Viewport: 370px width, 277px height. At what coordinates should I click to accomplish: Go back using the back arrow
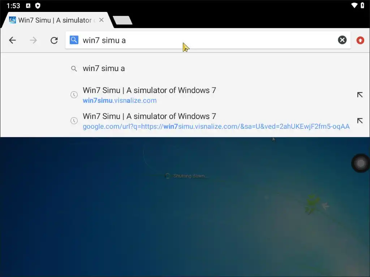coord(13,40)
